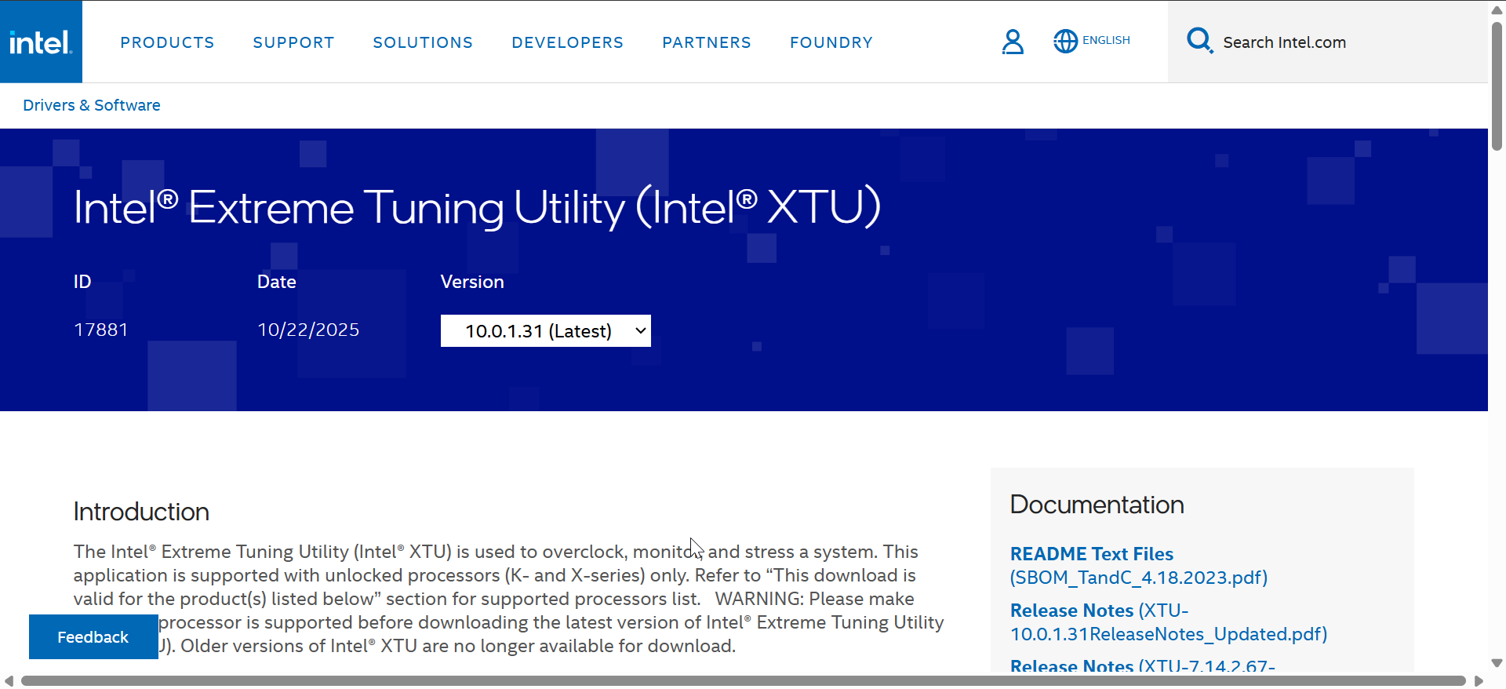Viewport: 1506px width, 689px height.
Task: Click the magnifying glass search icon
Action: [x=1199, y=41]
